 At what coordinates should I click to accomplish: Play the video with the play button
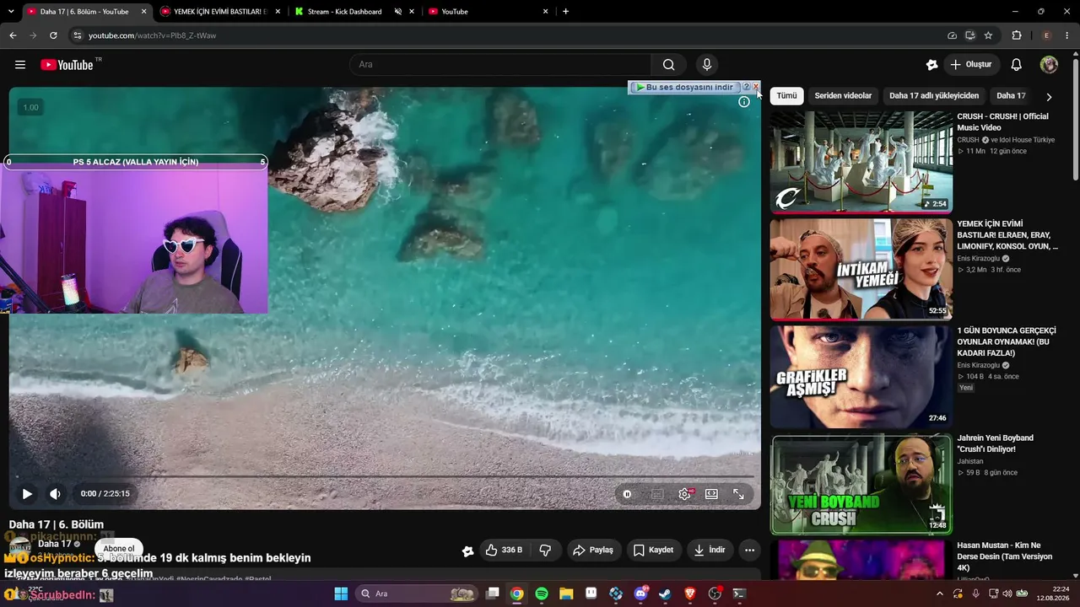[x=27, y=494]
